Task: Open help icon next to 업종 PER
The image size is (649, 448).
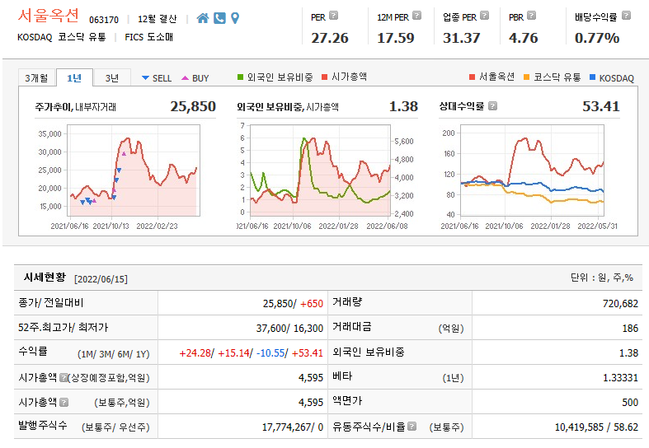Action: (485, 16)
